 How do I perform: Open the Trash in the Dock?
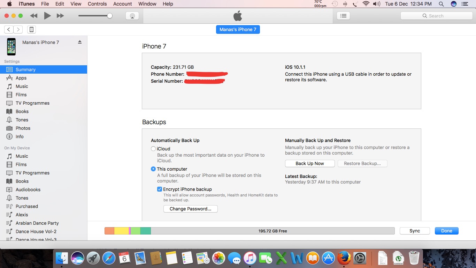point(414,258)
